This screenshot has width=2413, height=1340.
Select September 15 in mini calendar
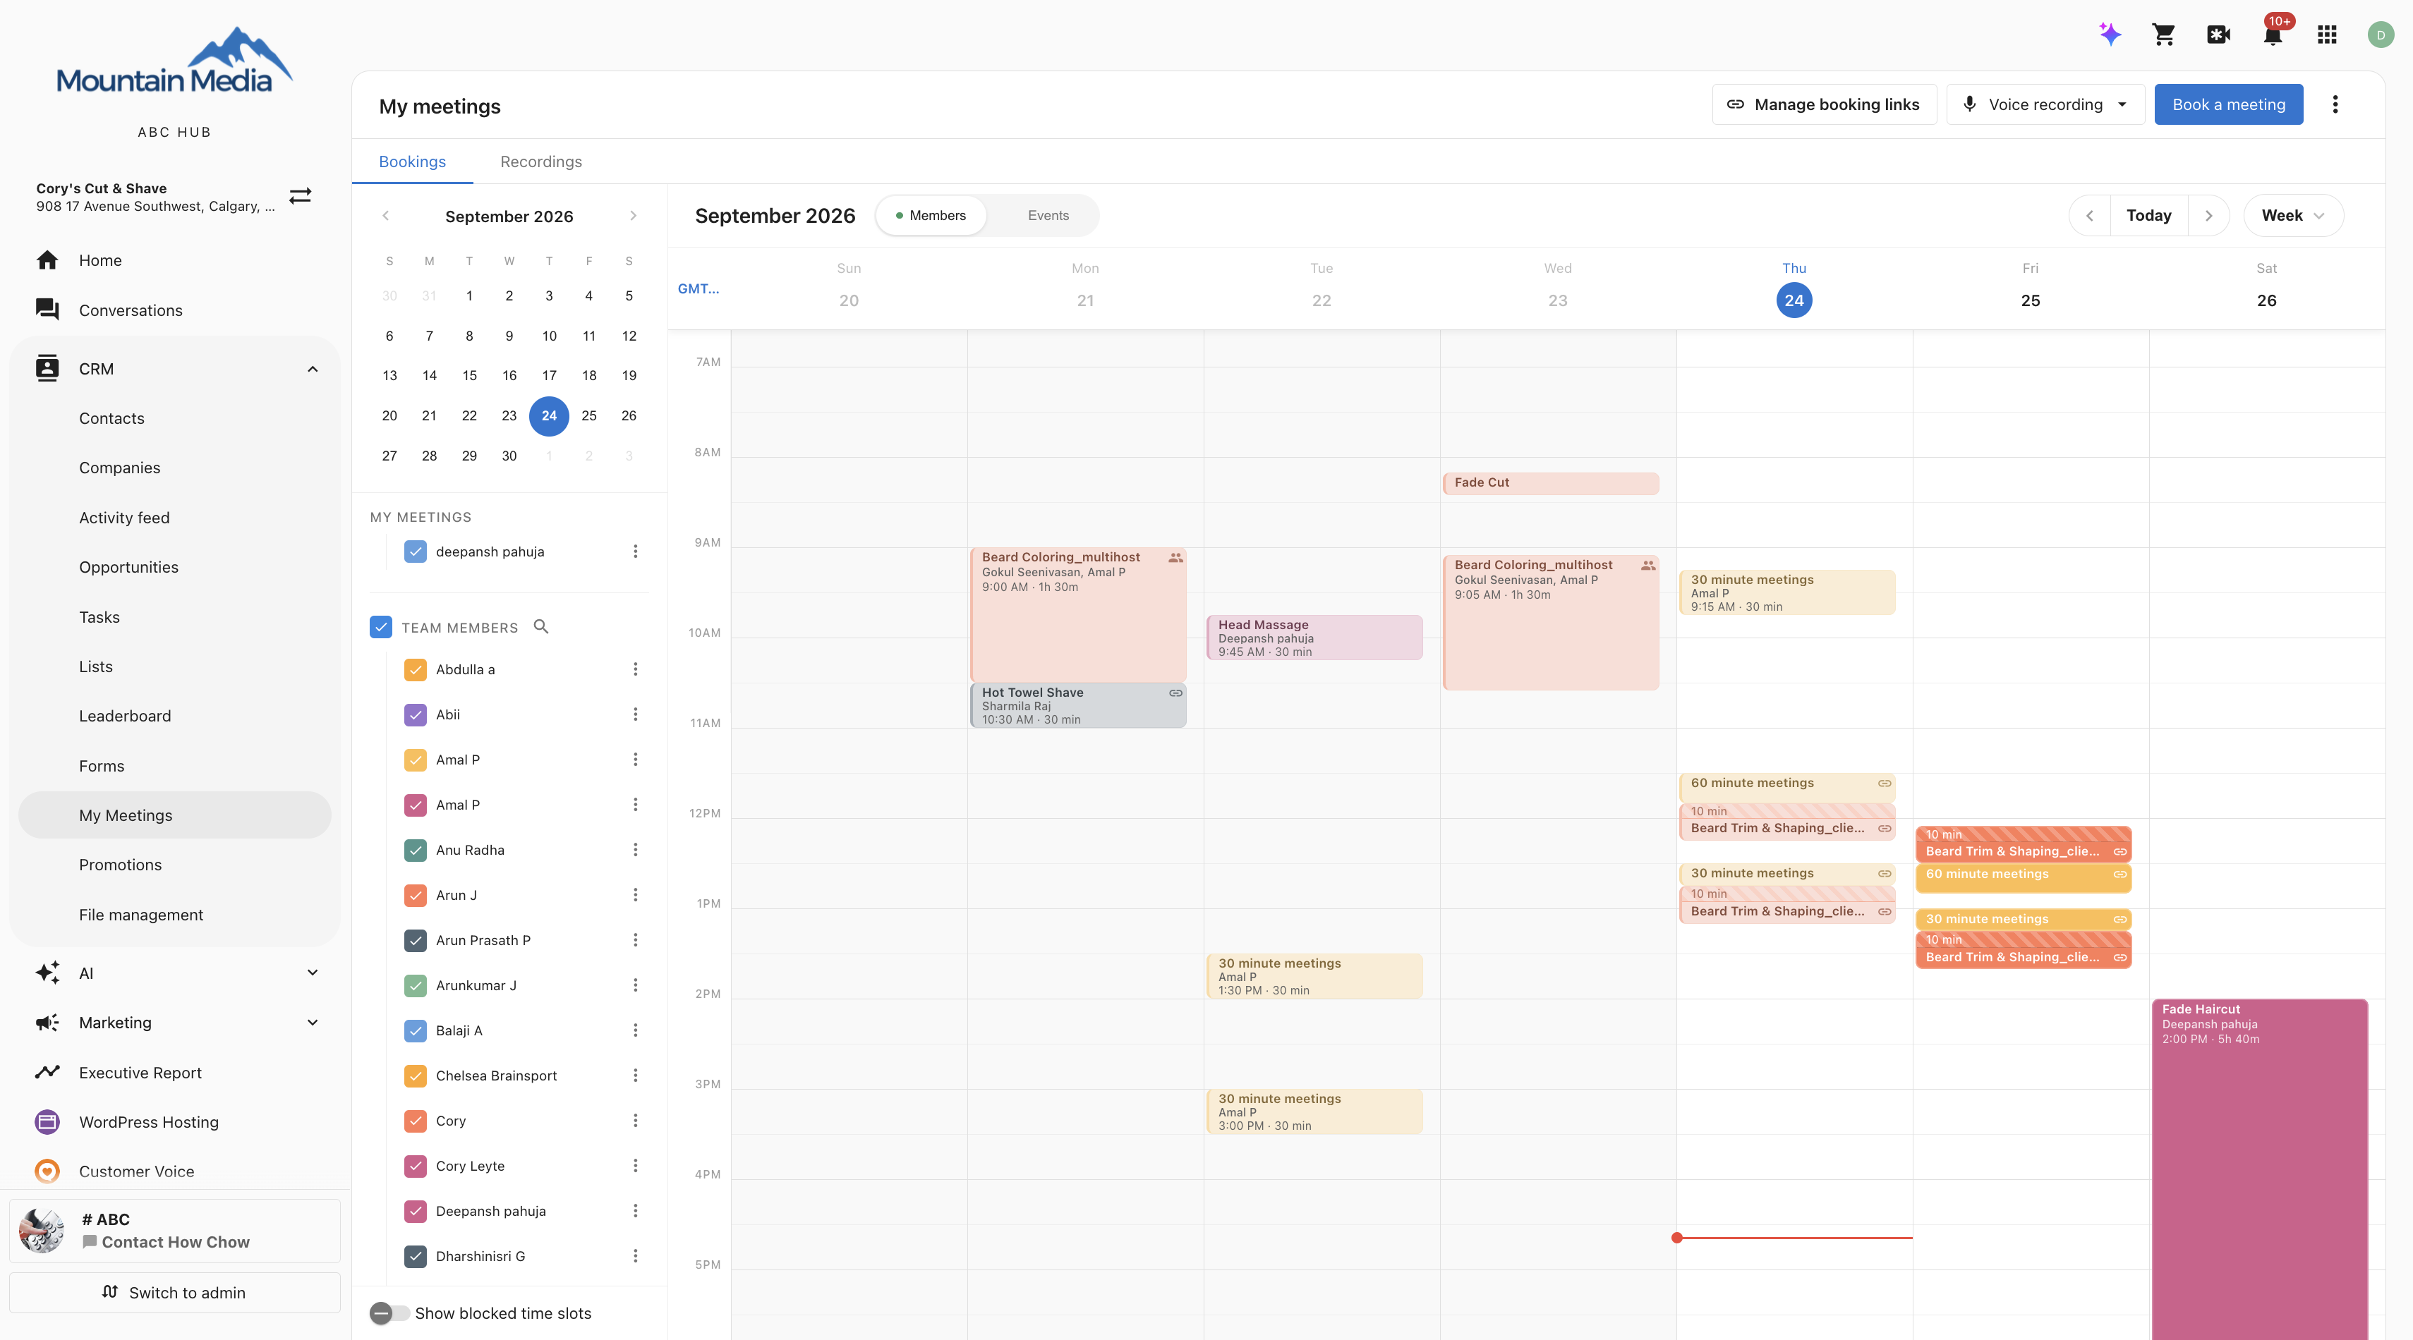(x=469, y=375)
